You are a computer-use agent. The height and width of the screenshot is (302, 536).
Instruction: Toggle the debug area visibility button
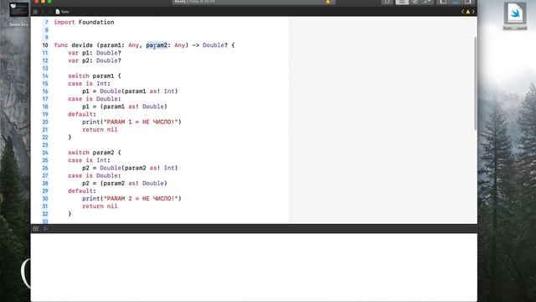tap(35, 228)
